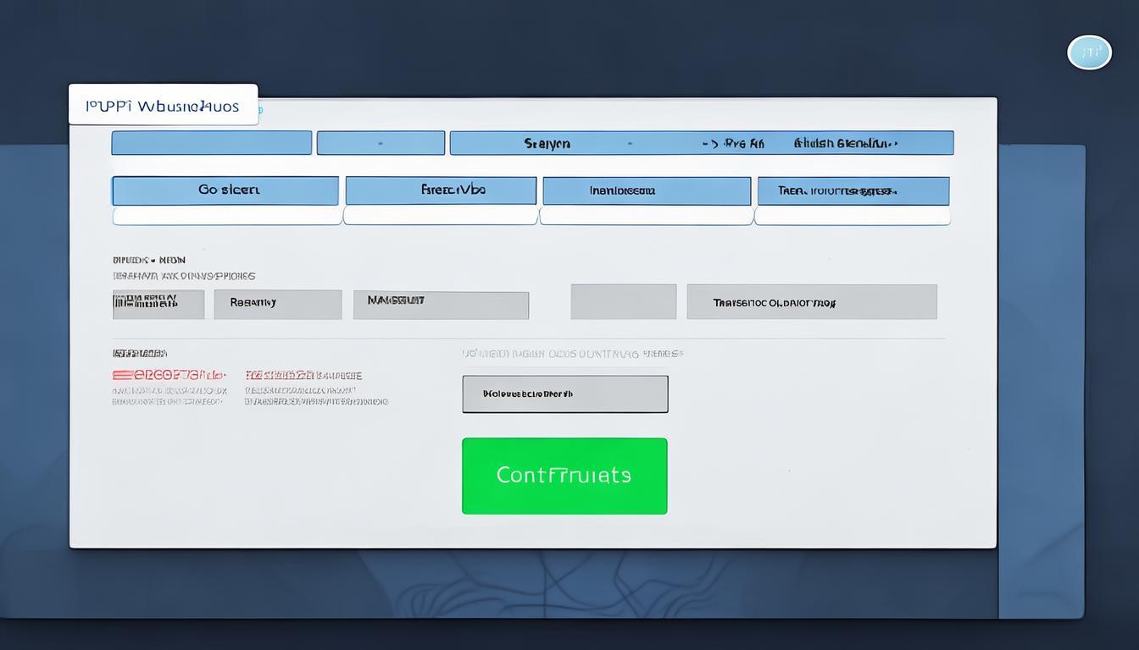Open the small blue dash dropdown in top row
This screenshot has height=650, width=1139.
pos(381,143)
